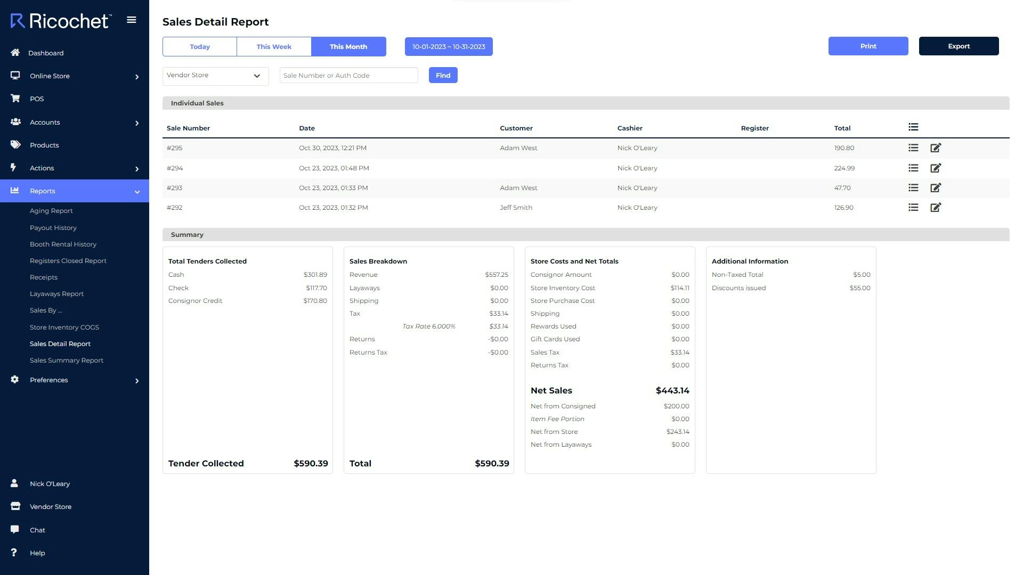Click the Export button
Screen dimensions: 1023x575
(959, 46)
